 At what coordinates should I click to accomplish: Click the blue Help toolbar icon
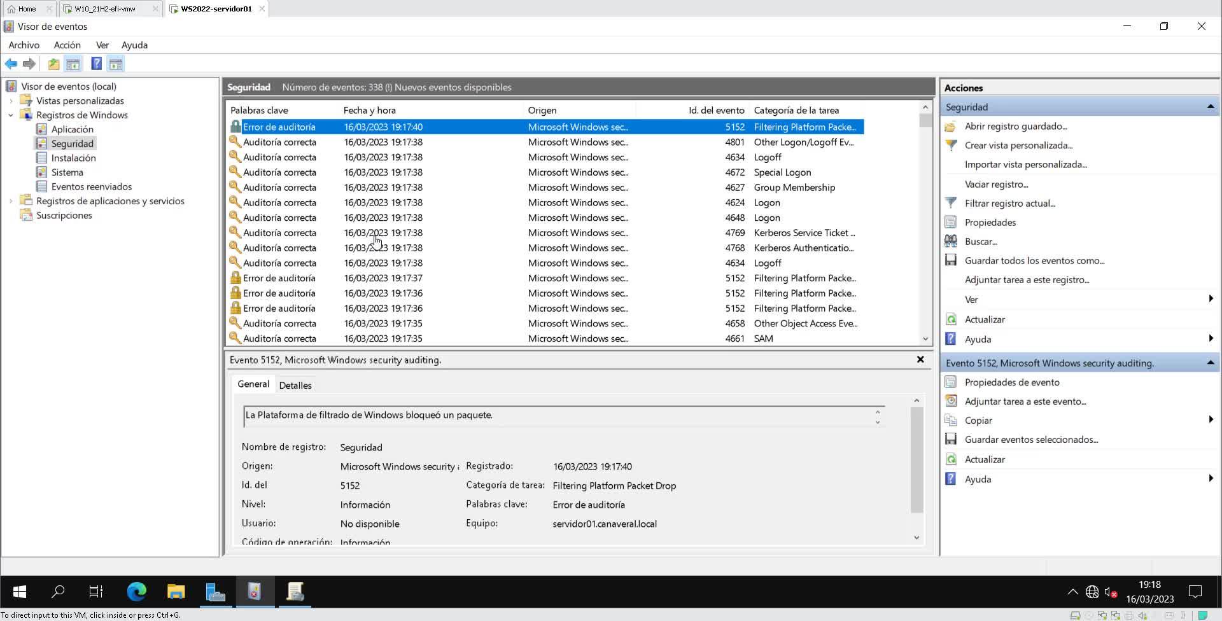[x=96, y=64]
